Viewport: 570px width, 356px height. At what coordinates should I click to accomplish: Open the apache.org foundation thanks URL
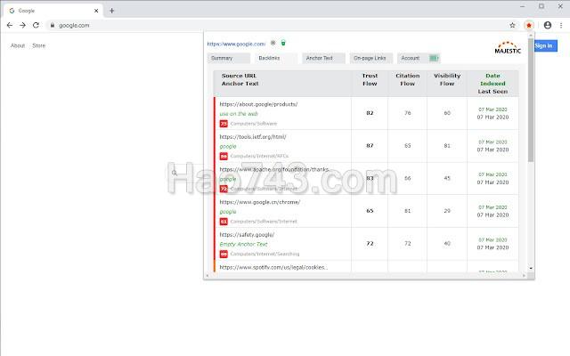(x=274, y=169)
